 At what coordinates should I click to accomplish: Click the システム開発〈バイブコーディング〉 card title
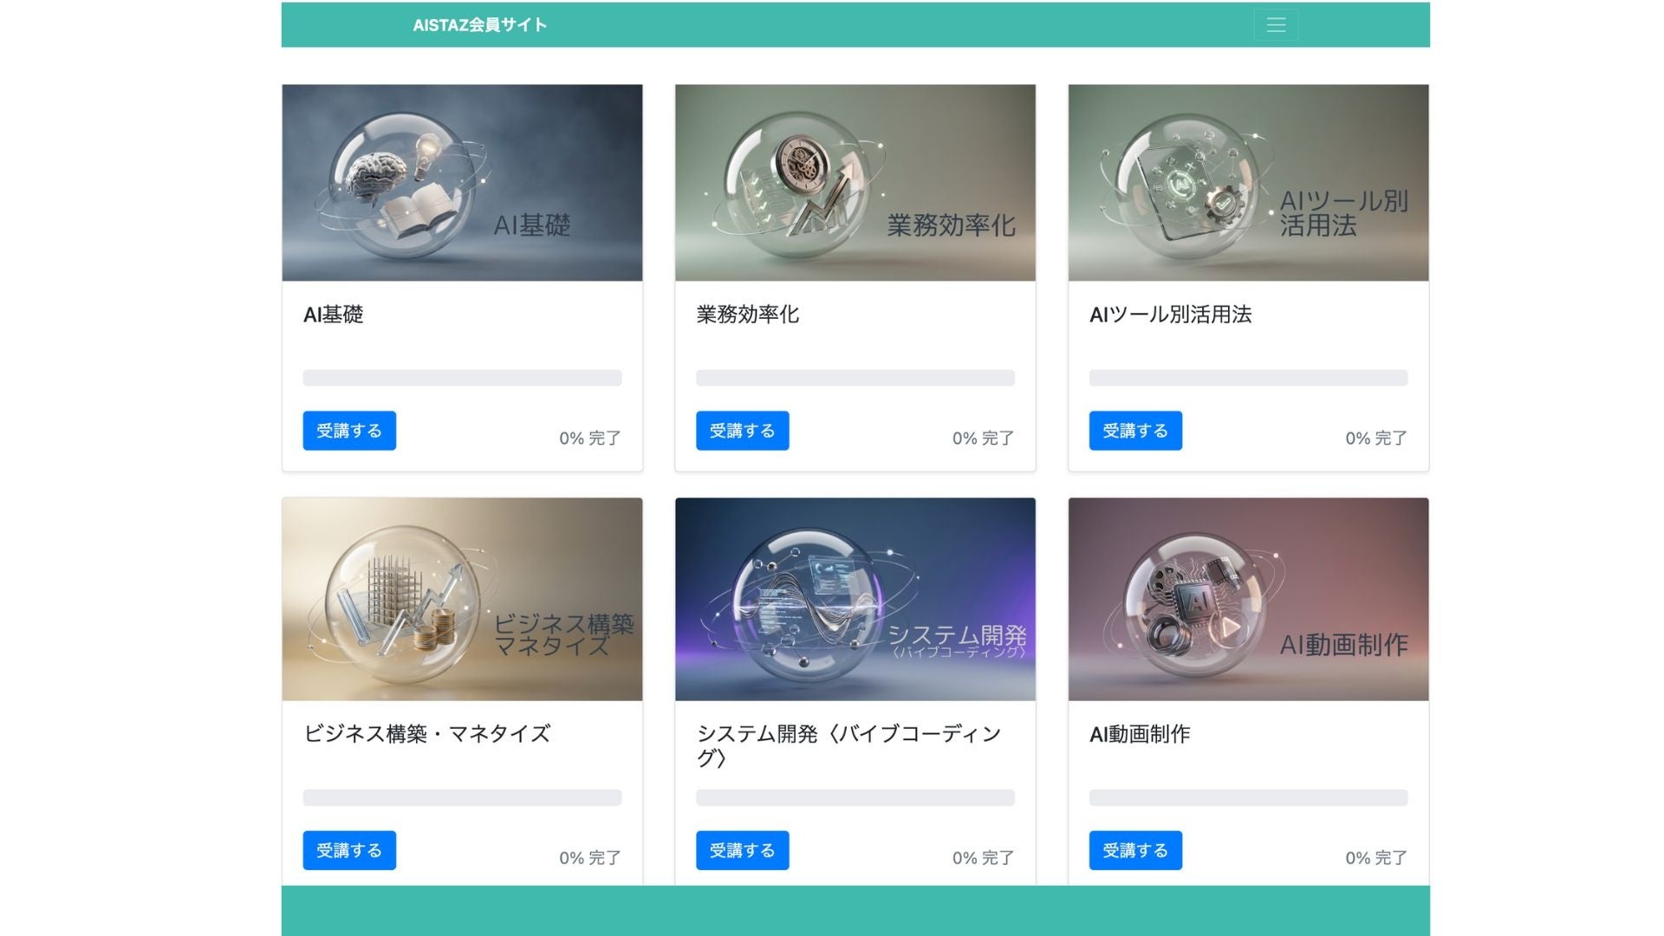coord(849,746)
